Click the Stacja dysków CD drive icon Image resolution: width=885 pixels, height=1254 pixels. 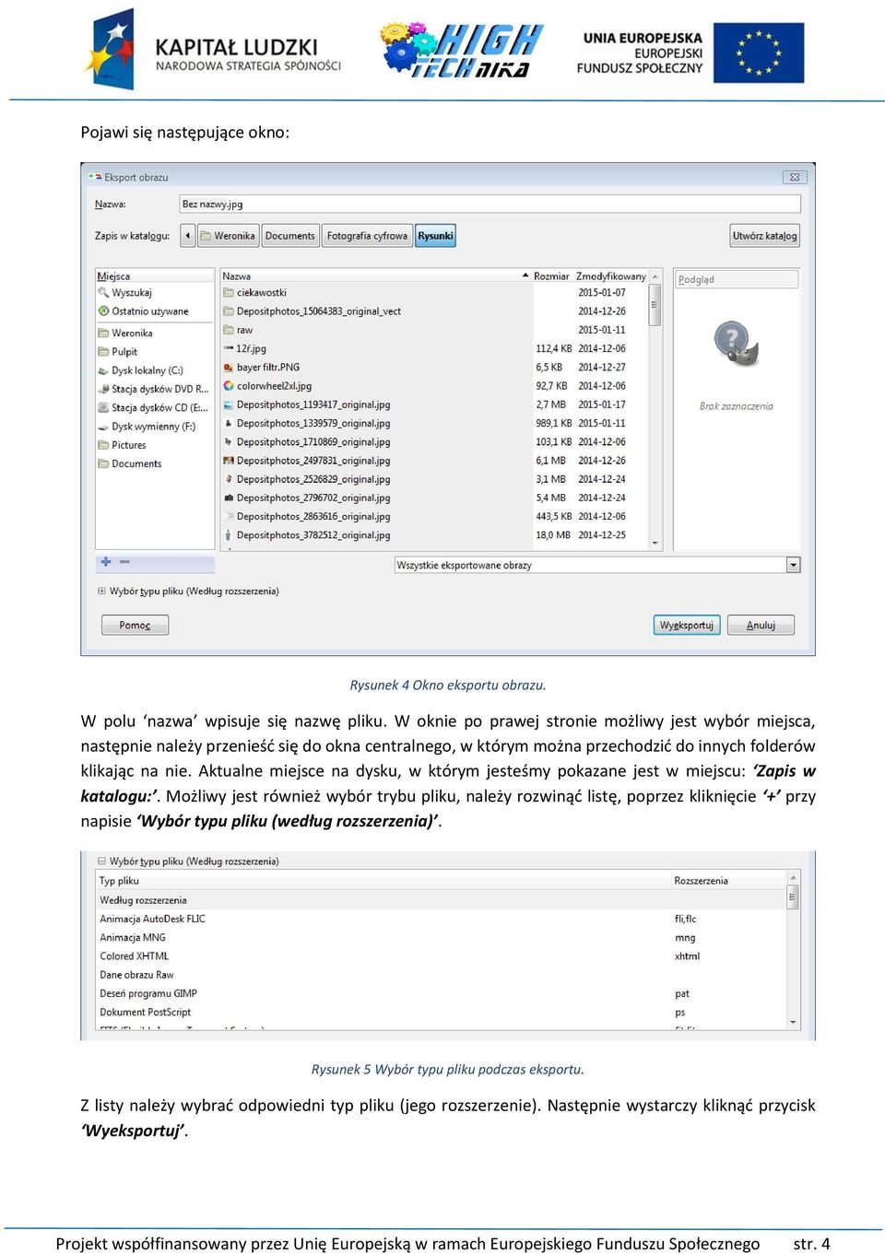tap(103, 407)
